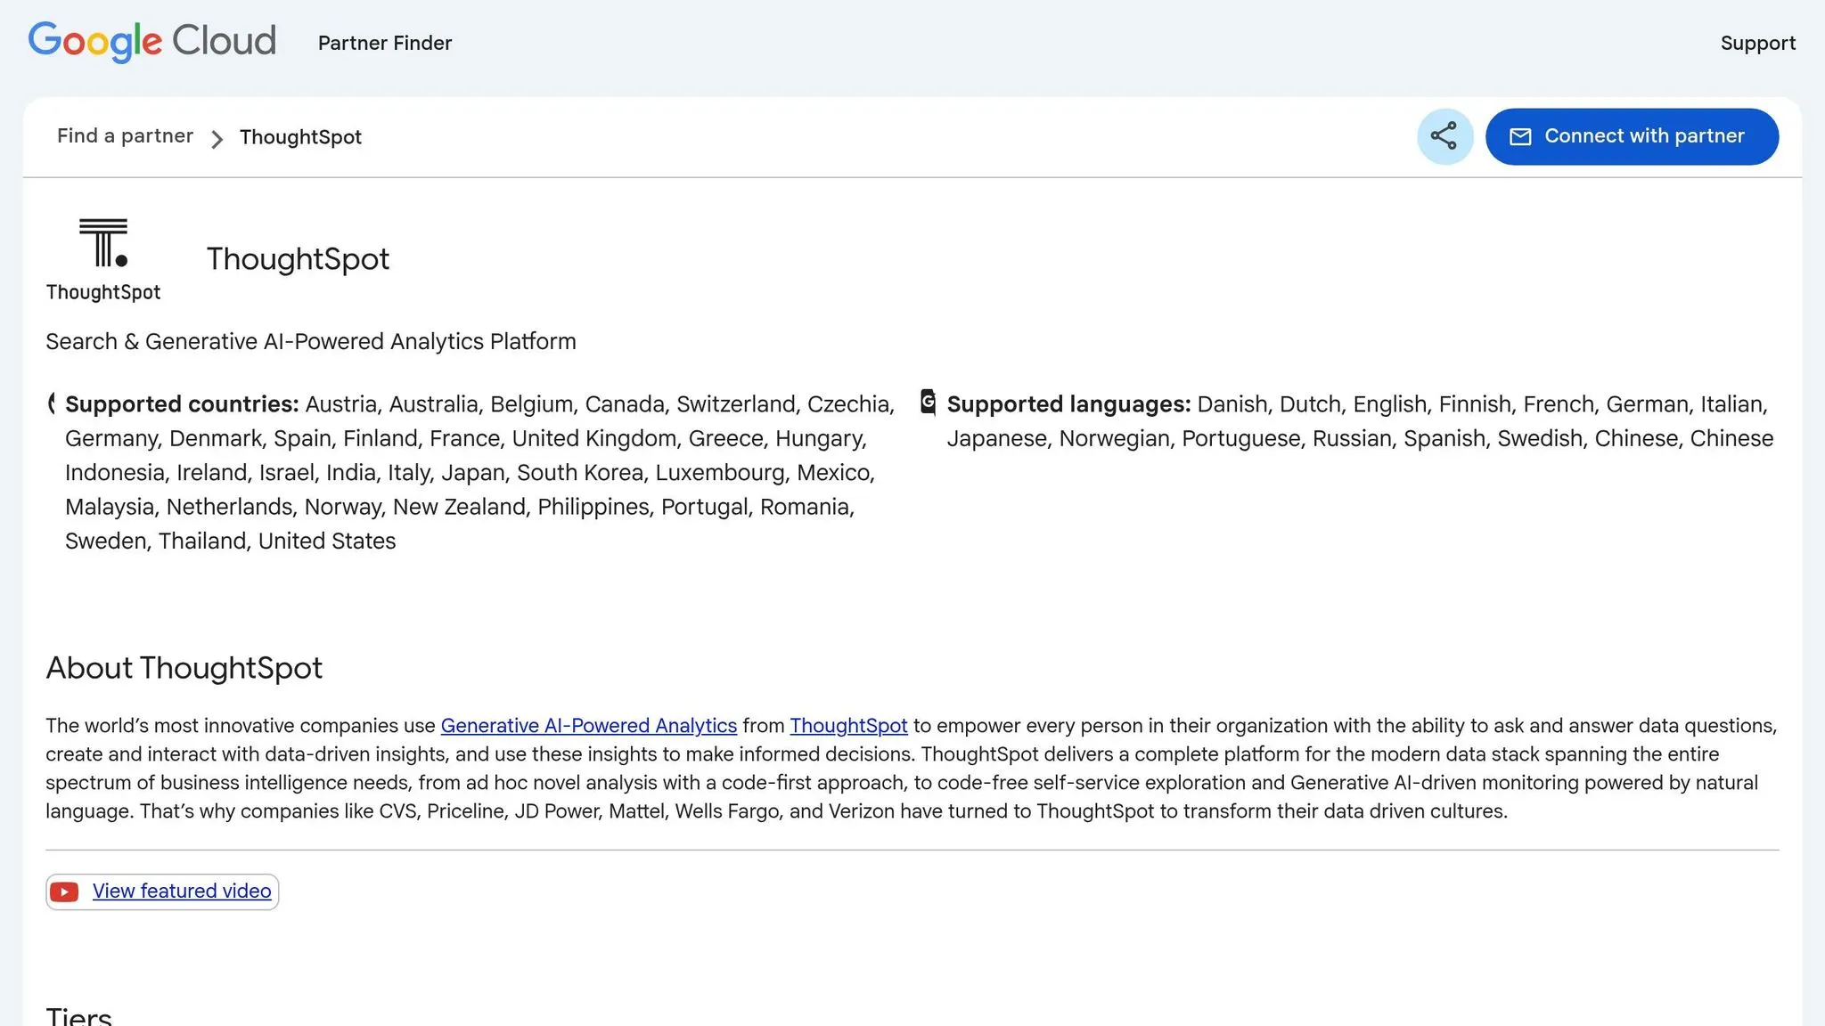Click the ThoughtSpot company logo
The image size is (1825, 1026).
coord(103,259)
